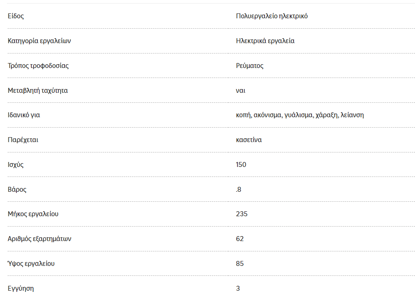Select the Πολυεργαλείο ηλεκτρικό value
Image resolution: width=415 pixels, height=298 pixels.
(x=272, y=16)
